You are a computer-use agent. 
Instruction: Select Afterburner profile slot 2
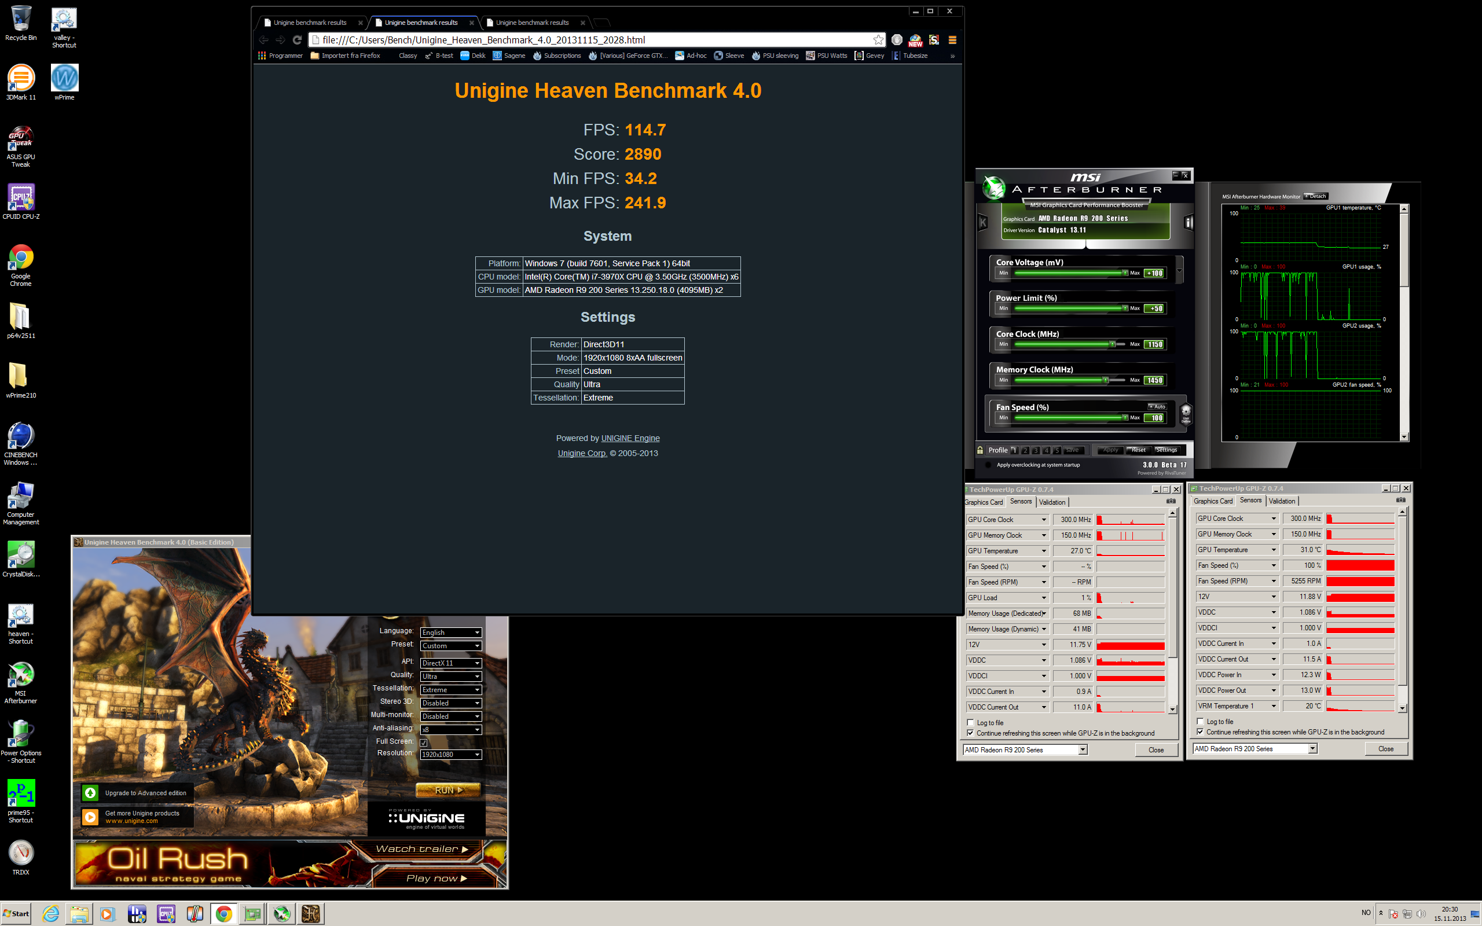(1025, 450)
